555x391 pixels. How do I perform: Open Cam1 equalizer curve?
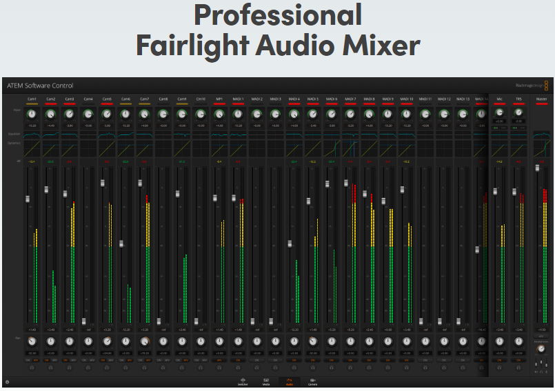click(x=32, y=135)
